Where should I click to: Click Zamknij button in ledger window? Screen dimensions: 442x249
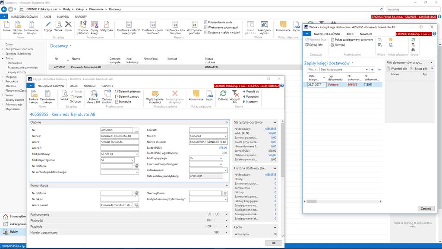click(x=426, y=209)
